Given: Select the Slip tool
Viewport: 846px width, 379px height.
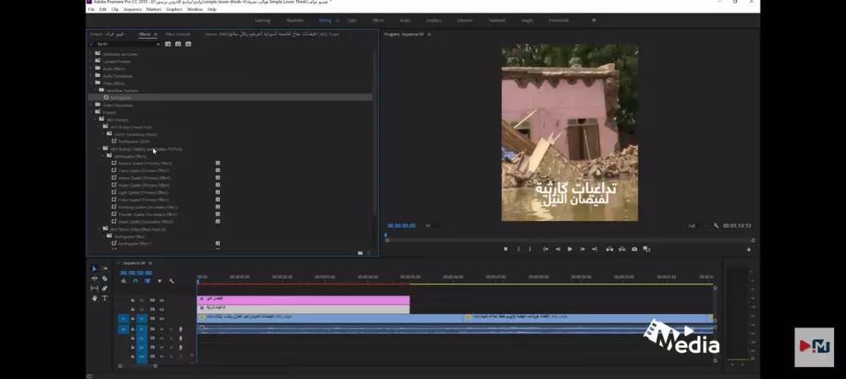Looking at the screenshot, I should pyautogui.click(x=95, y=288).
